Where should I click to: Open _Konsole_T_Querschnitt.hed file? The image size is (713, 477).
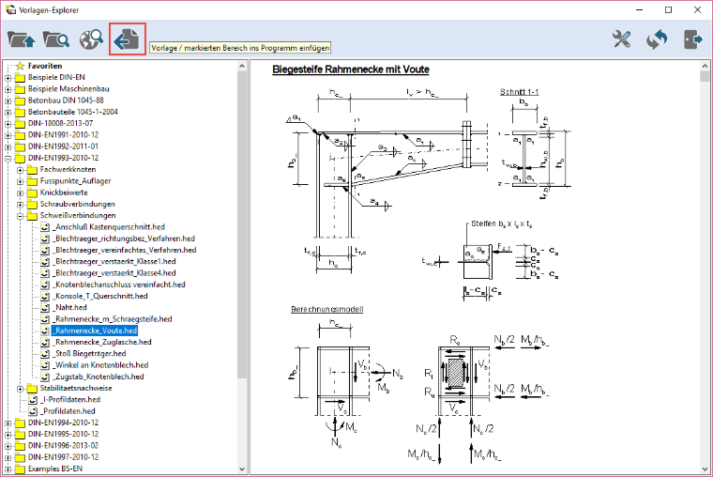(x=99, y=296)
